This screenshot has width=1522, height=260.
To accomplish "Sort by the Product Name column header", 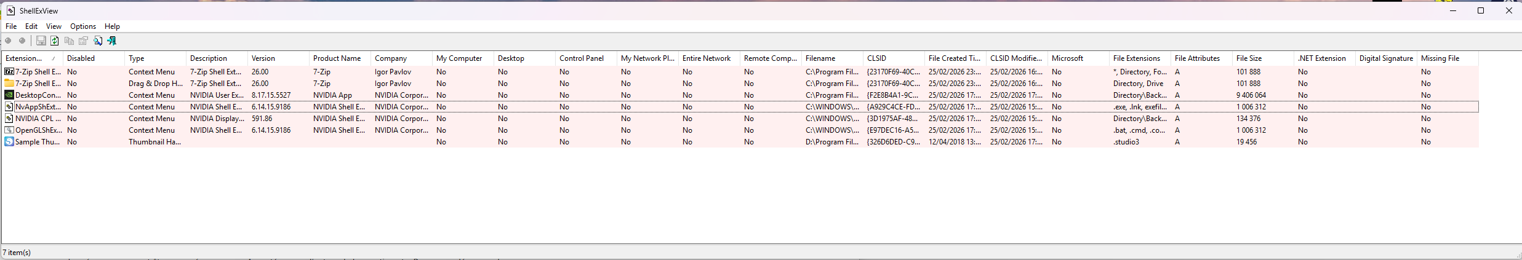I will (340, 58).
